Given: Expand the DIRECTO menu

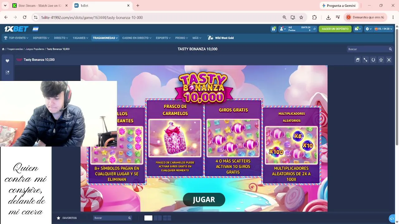Looking at the screenshot, I should 61,38.
